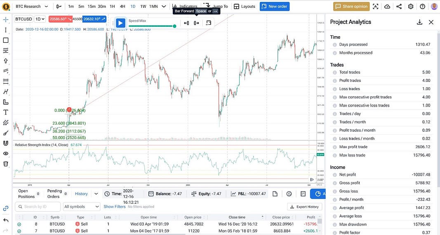Image resolution: width=440 pixels, height=235 pixels.
Task: Select the Fibonacci levels tool in sidebar
Action: [x=6, y=51]
